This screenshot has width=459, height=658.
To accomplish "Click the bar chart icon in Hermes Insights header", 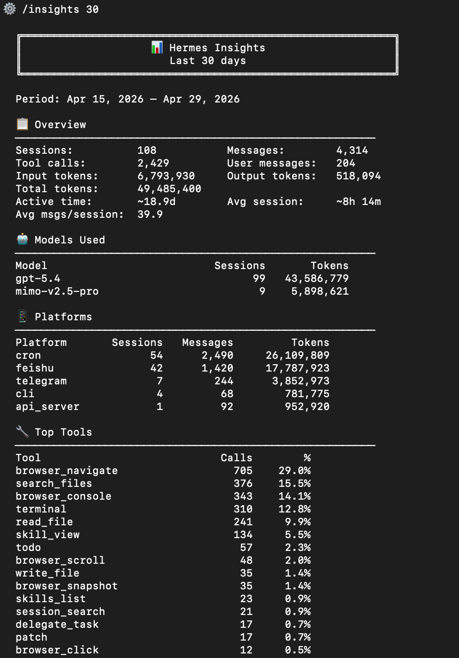I will click(157, 47).
